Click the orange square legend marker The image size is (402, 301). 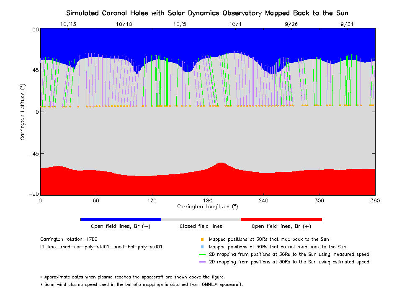point(202,240)
